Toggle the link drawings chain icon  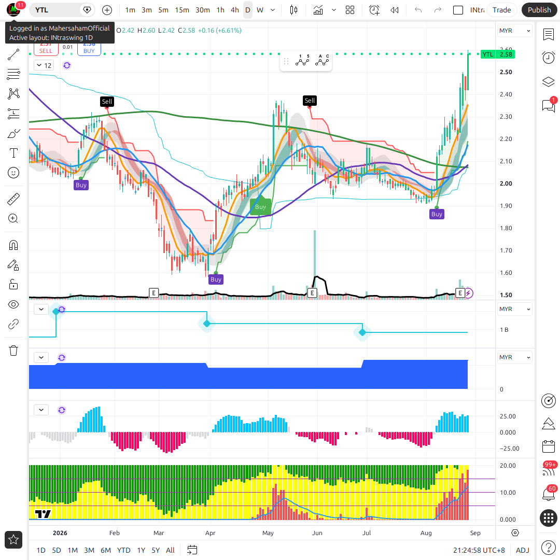pos(13,324)
